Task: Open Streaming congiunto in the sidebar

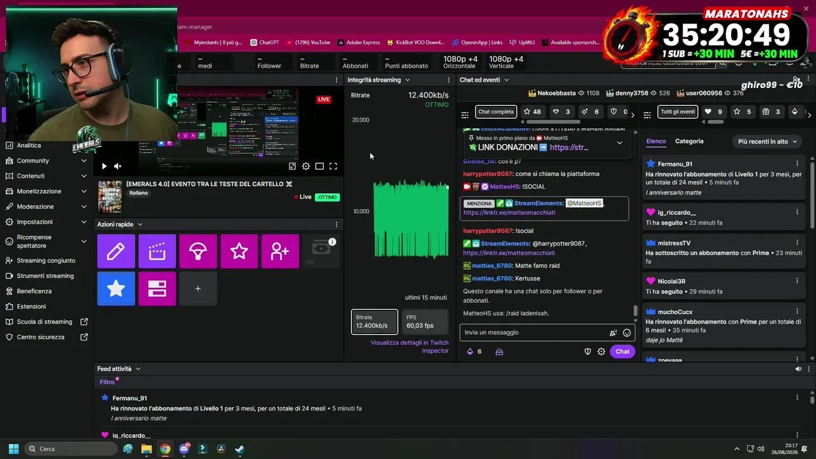Action: click(x=47, y=261)
